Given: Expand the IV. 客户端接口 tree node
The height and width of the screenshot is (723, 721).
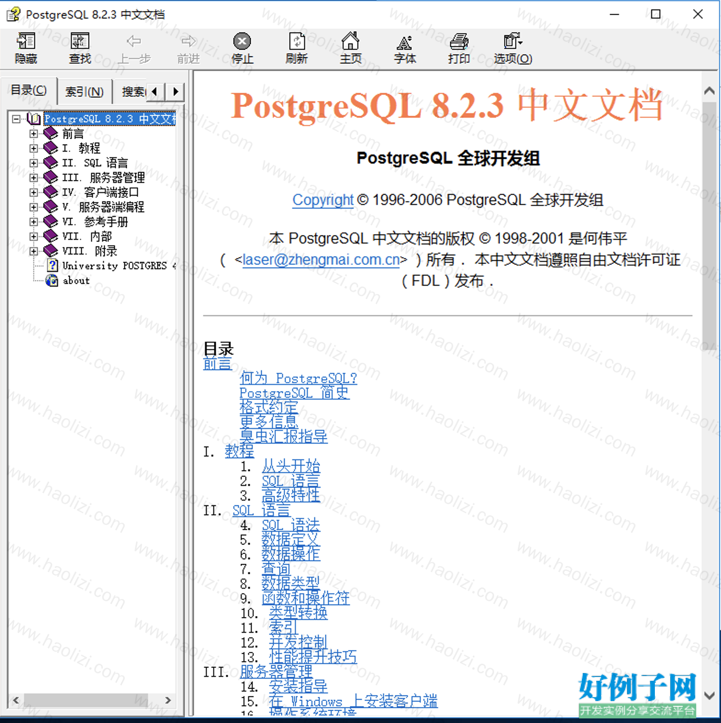Looking at the screenshot, I should [34, 192].
